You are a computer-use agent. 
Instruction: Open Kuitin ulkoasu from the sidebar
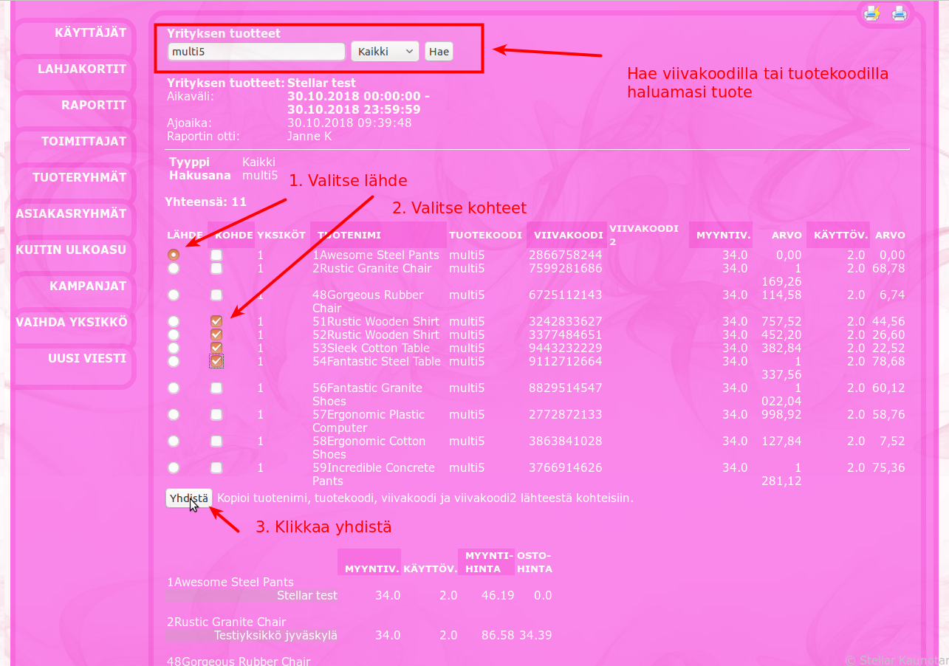pyautogui.click(x=71, y=250)
